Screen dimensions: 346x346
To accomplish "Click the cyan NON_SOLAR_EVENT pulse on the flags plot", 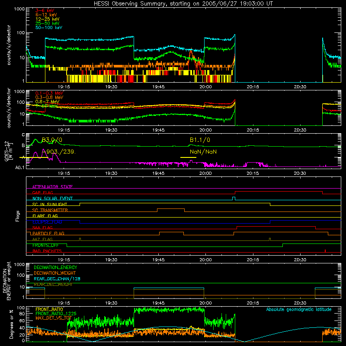I will point(234,199).
